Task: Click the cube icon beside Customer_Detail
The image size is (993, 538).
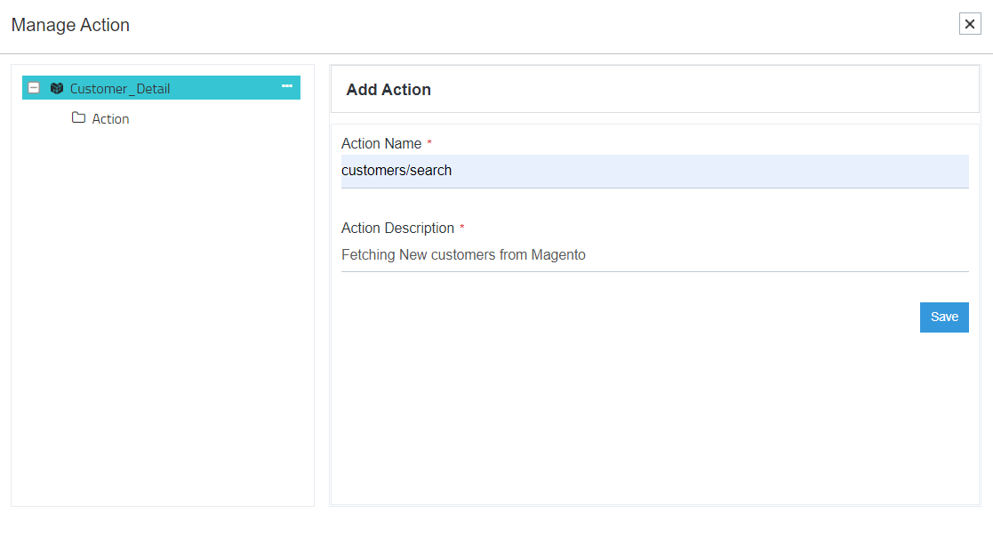Action: (x=57, y=88)
